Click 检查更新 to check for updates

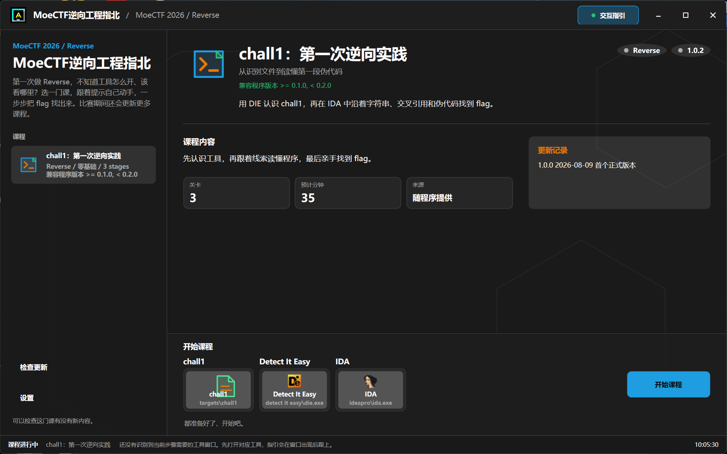pos(34,367)
